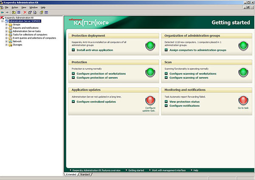Click the Administration Server SOPHOS server icon
255x180 pixels.
click(6, 21)
